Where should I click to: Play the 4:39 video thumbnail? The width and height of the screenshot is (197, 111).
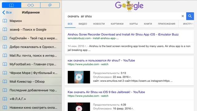pos(79,107)
